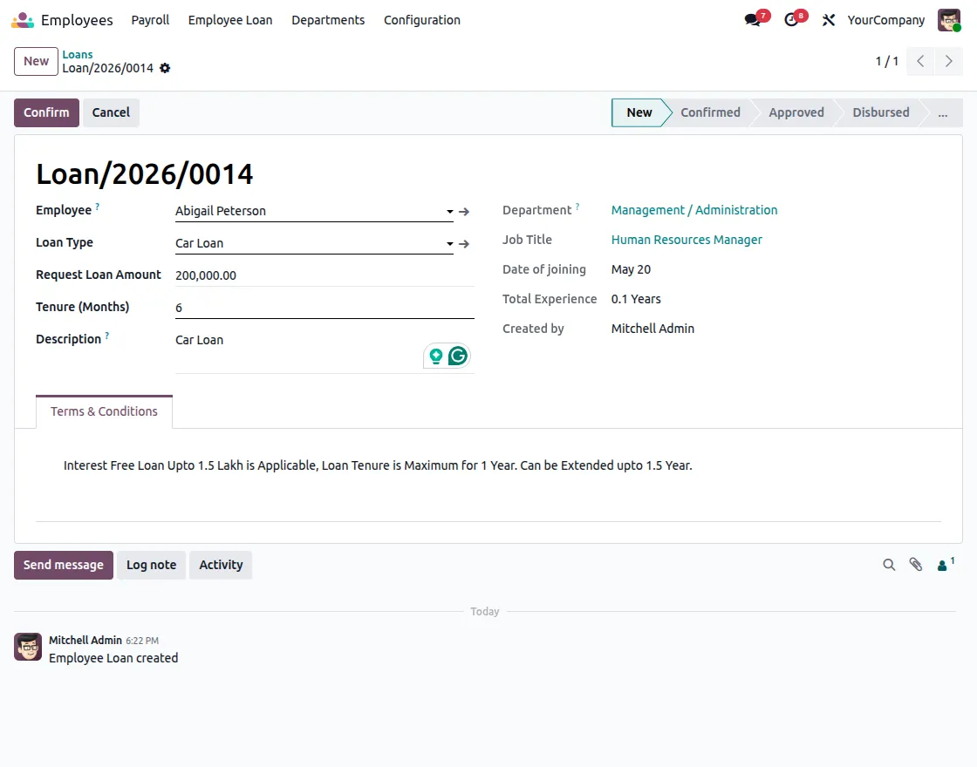Screen dimensions: 977x767
Task: Click the Grammarly icon in Description field
Action: point(458,356)
